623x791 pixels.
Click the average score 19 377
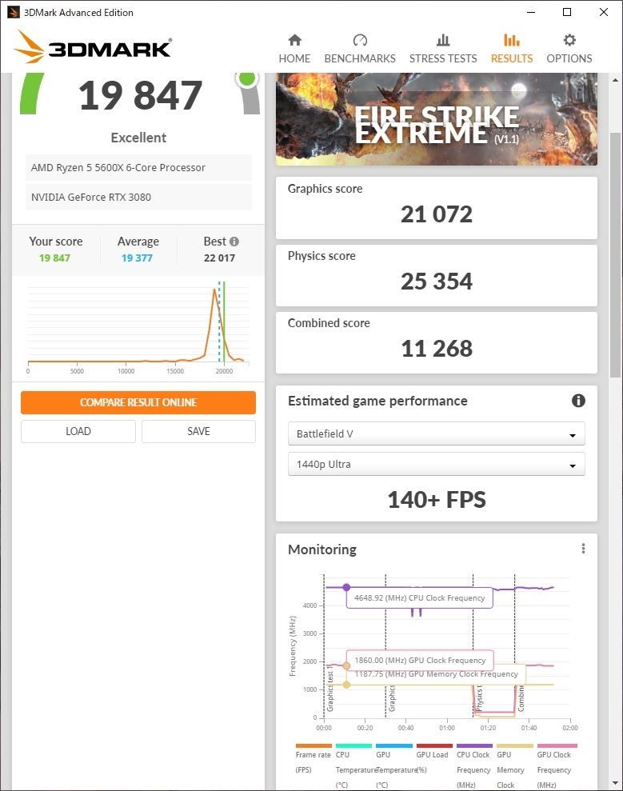tap(137, 258)
